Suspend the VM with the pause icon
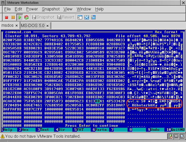The height and width of the screenshot is (142, 186). coord(13,17)
